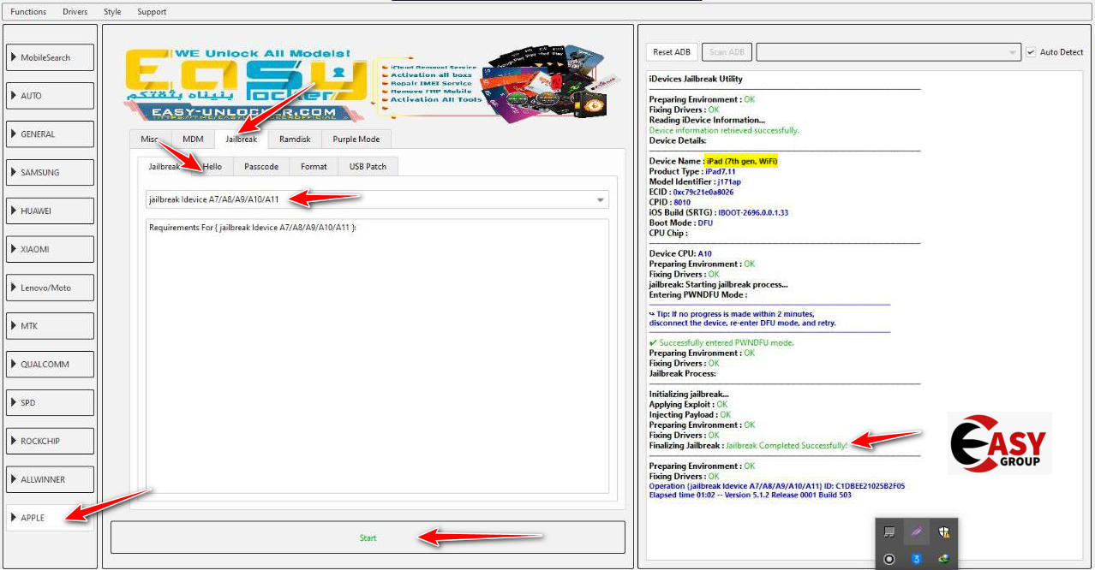This screenshot has height=570, width=1095.
Task: Switch to the MDM tab
Action: point(193,140)
